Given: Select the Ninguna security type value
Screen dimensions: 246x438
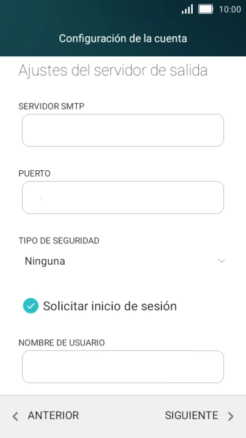Looking at the screenshot, I should point(45,261).
